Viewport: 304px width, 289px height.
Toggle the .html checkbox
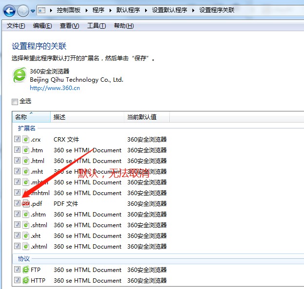[17, 160]
